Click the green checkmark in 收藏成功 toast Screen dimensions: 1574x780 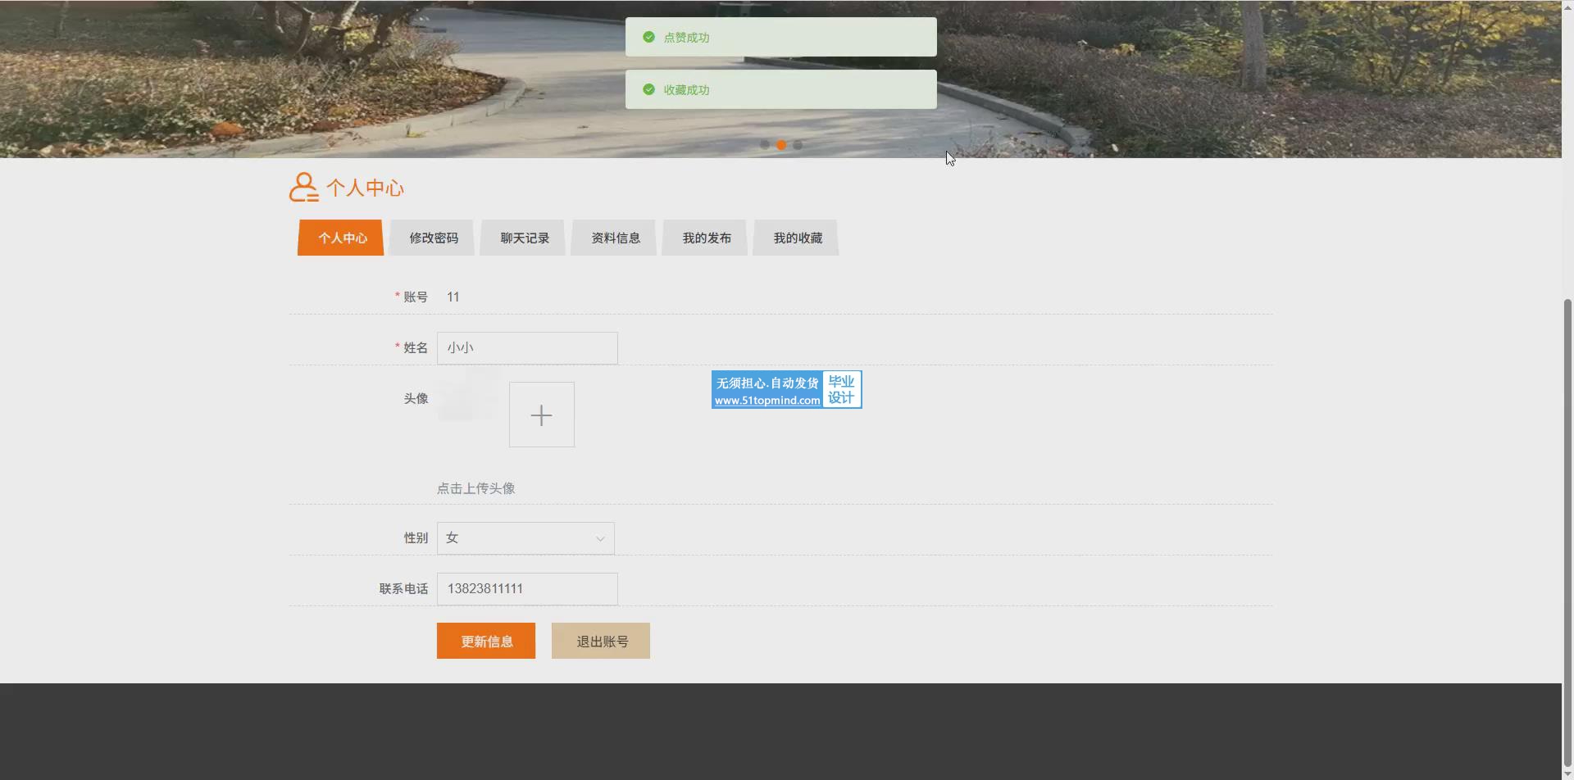coord(648,89)
